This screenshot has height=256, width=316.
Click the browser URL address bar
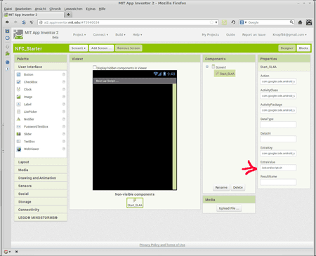click(x=128, y=22)
